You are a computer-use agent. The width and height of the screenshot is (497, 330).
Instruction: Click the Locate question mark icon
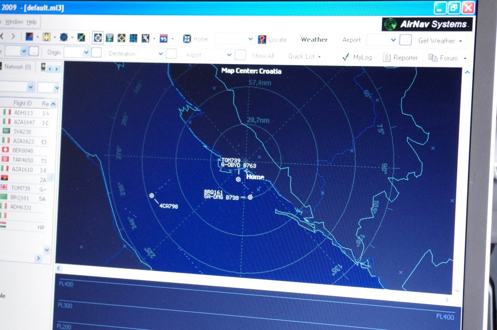[x=262, y=40]
